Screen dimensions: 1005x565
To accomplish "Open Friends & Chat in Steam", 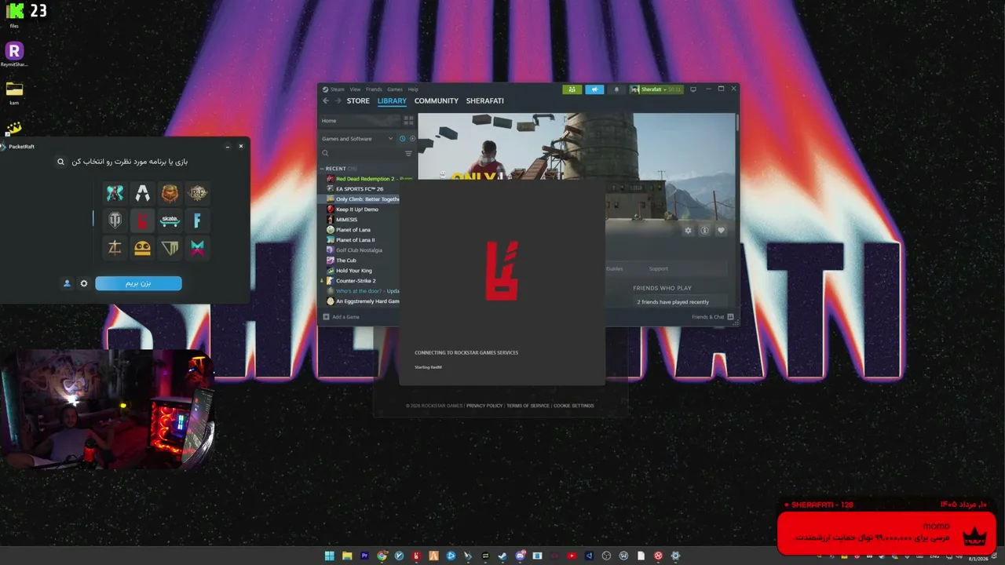I will click(x=712, y=317).
